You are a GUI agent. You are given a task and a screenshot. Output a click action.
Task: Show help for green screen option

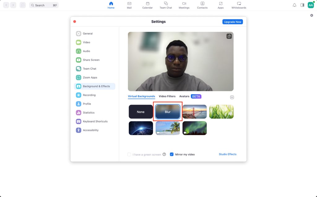164,154
